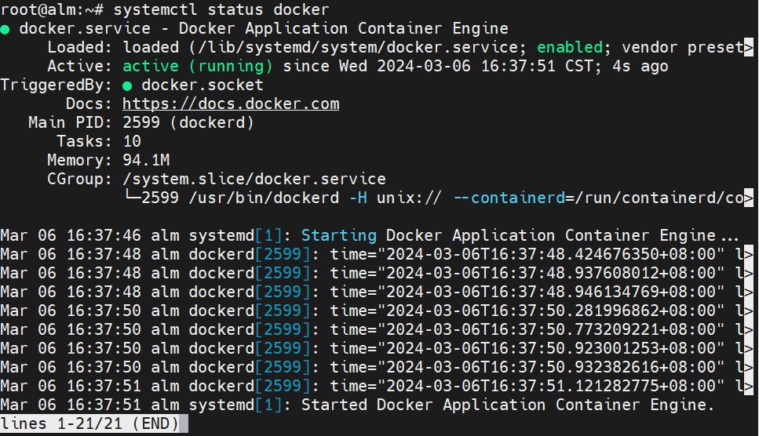759x436 pixels.
Task: Click the pager cursor block after (END)
Action: (184, 424)
